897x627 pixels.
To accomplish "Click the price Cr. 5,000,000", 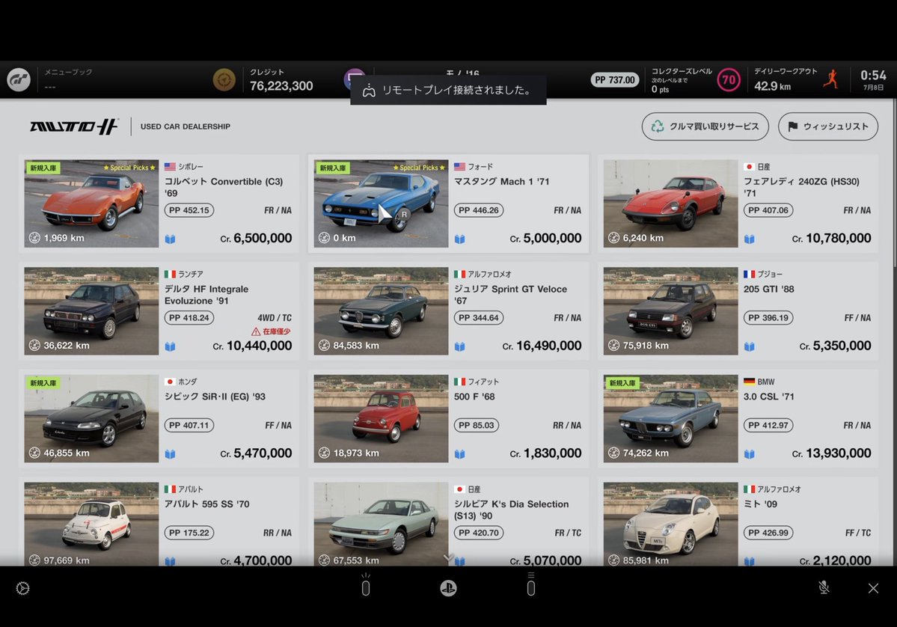I will (545, 238).
